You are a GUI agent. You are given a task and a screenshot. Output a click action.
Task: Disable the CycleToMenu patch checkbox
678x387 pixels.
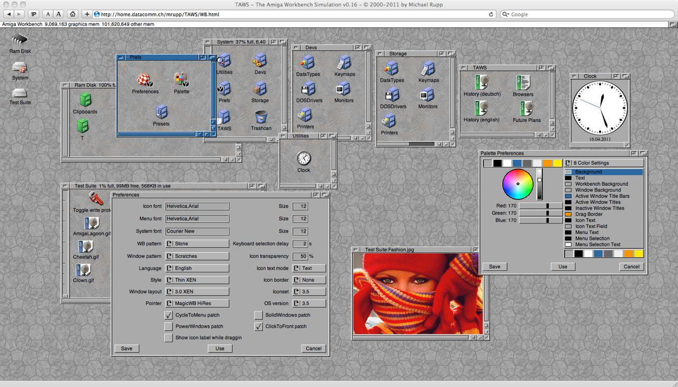tap(169, 315)
